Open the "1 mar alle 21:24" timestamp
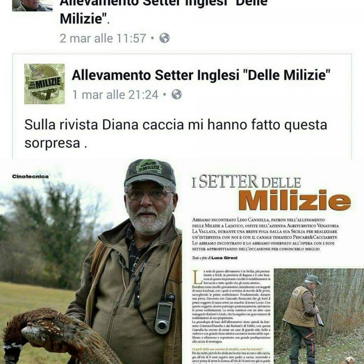 [115, 95]
